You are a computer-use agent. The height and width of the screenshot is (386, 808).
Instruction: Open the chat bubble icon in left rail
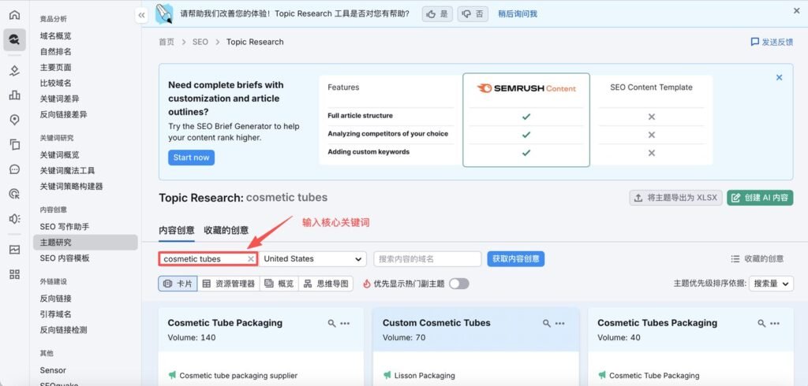click(14, 169)
